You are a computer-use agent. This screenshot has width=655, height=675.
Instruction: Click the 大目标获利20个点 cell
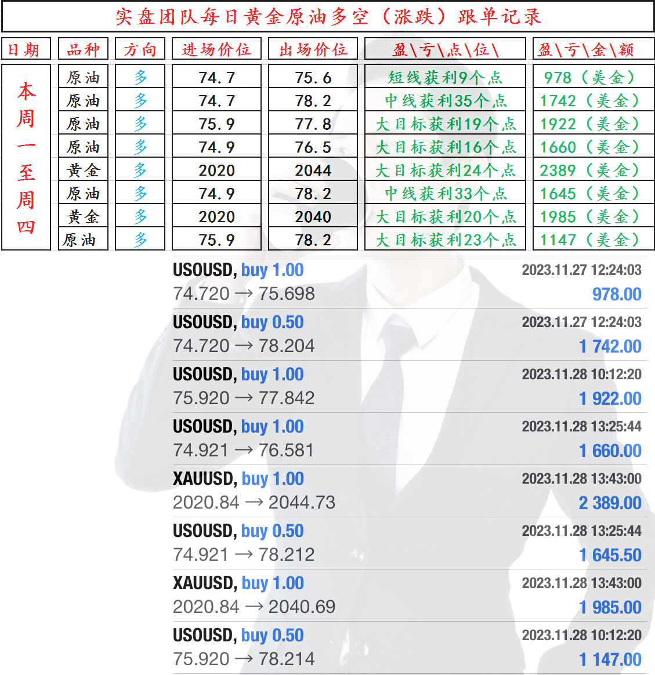[x=446, y=216]
